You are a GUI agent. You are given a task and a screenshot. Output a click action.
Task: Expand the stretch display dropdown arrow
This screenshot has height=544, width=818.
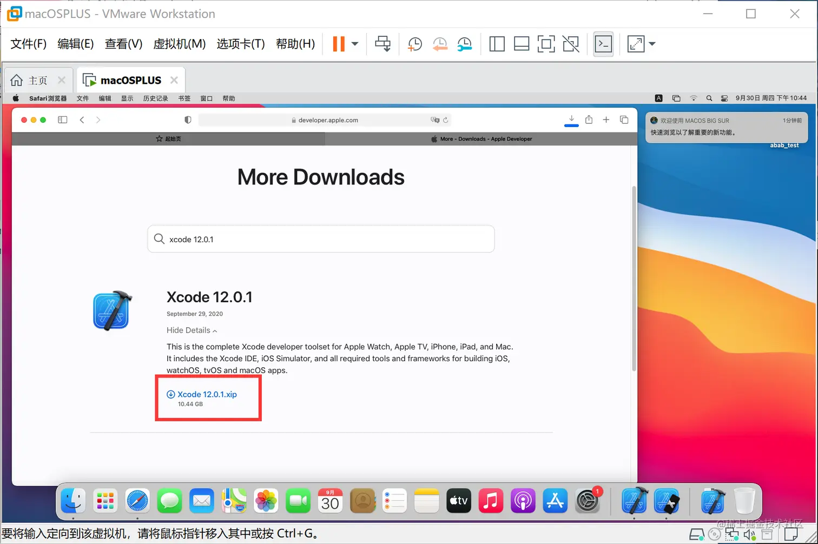[652, 44]
